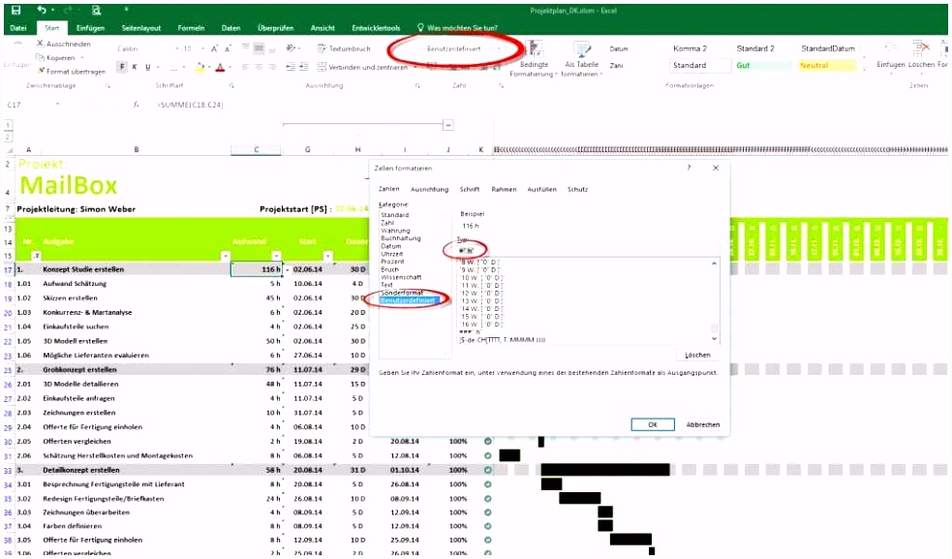Select cell '116 h' in row 17
952x559 pixels.
coord(257,269)
